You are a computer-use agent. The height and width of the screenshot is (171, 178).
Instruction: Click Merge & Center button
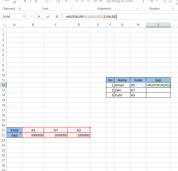point(120,1)
